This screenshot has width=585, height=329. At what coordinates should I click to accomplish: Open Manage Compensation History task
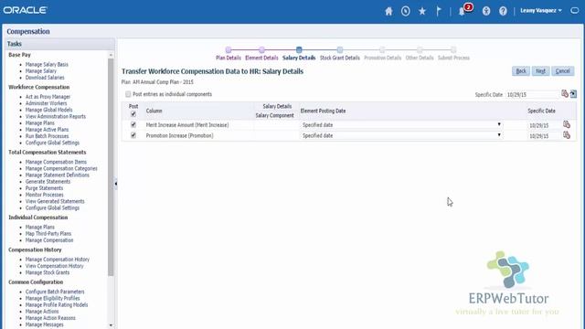point(58,260)
